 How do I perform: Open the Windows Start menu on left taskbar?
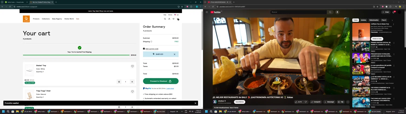pos(4,111)
